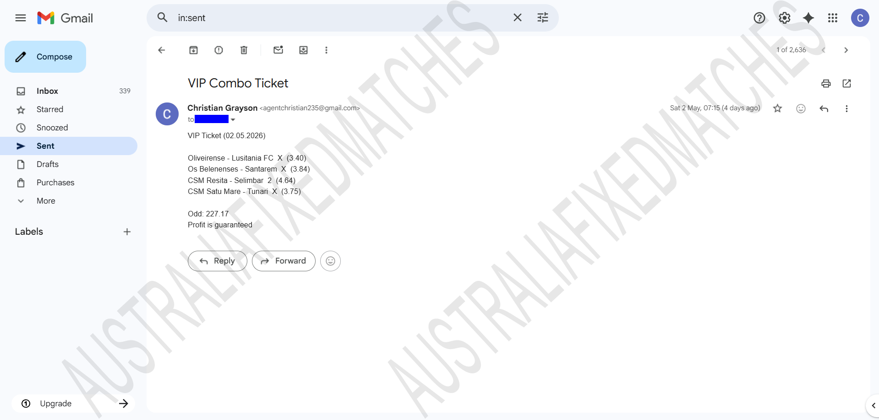
Task: Click the Gmail logo
Action: [65, 18]
